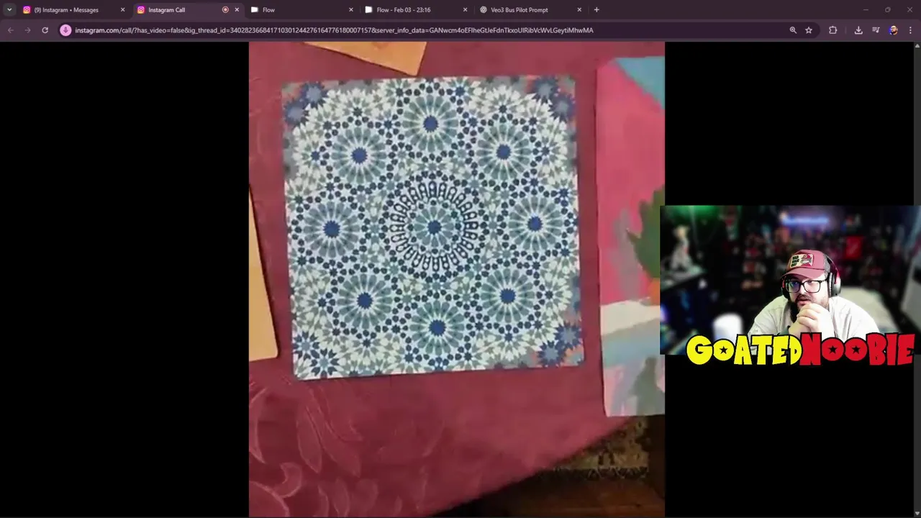Image resolution: width=921 pixels, height=518 pixels.
Task: Close the Instagram Call tab
Action: [x=237, y=10]
